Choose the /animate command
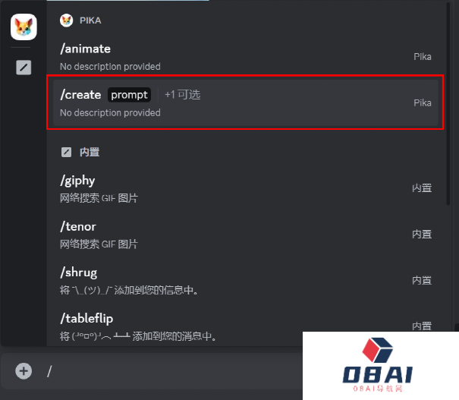459x400 pixels. (x=245, y=57)
